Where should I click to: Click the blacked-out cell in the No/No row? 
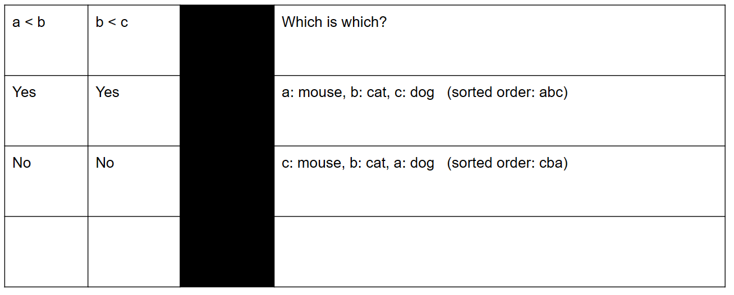[x=227, y=181]
